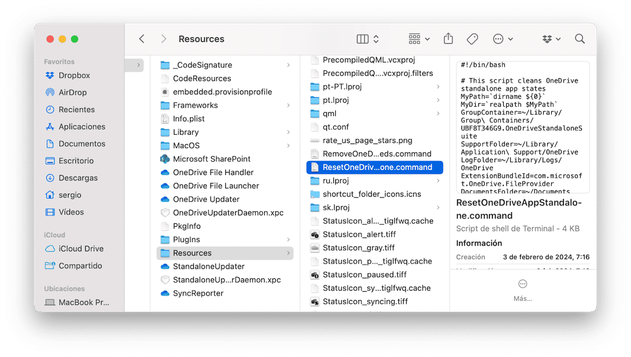Screen dimensions: 631x357
Task: Select the MacBook Pro location
Action: click(83, 303)
